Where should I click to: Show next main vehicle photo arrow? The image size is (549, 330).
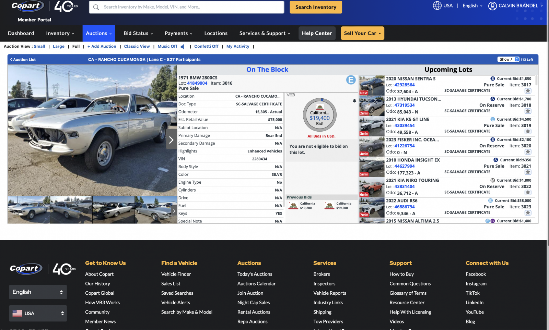[171, 139]
